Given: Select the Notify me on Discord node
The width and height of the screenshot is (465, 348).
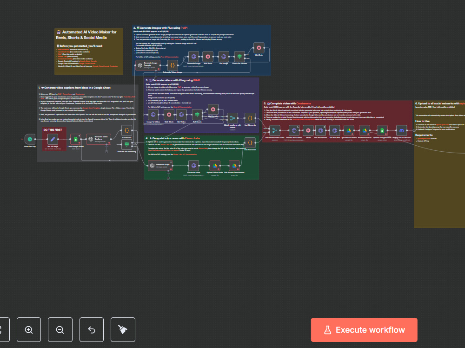Looking at the screenshot, I should click(402, 130).
